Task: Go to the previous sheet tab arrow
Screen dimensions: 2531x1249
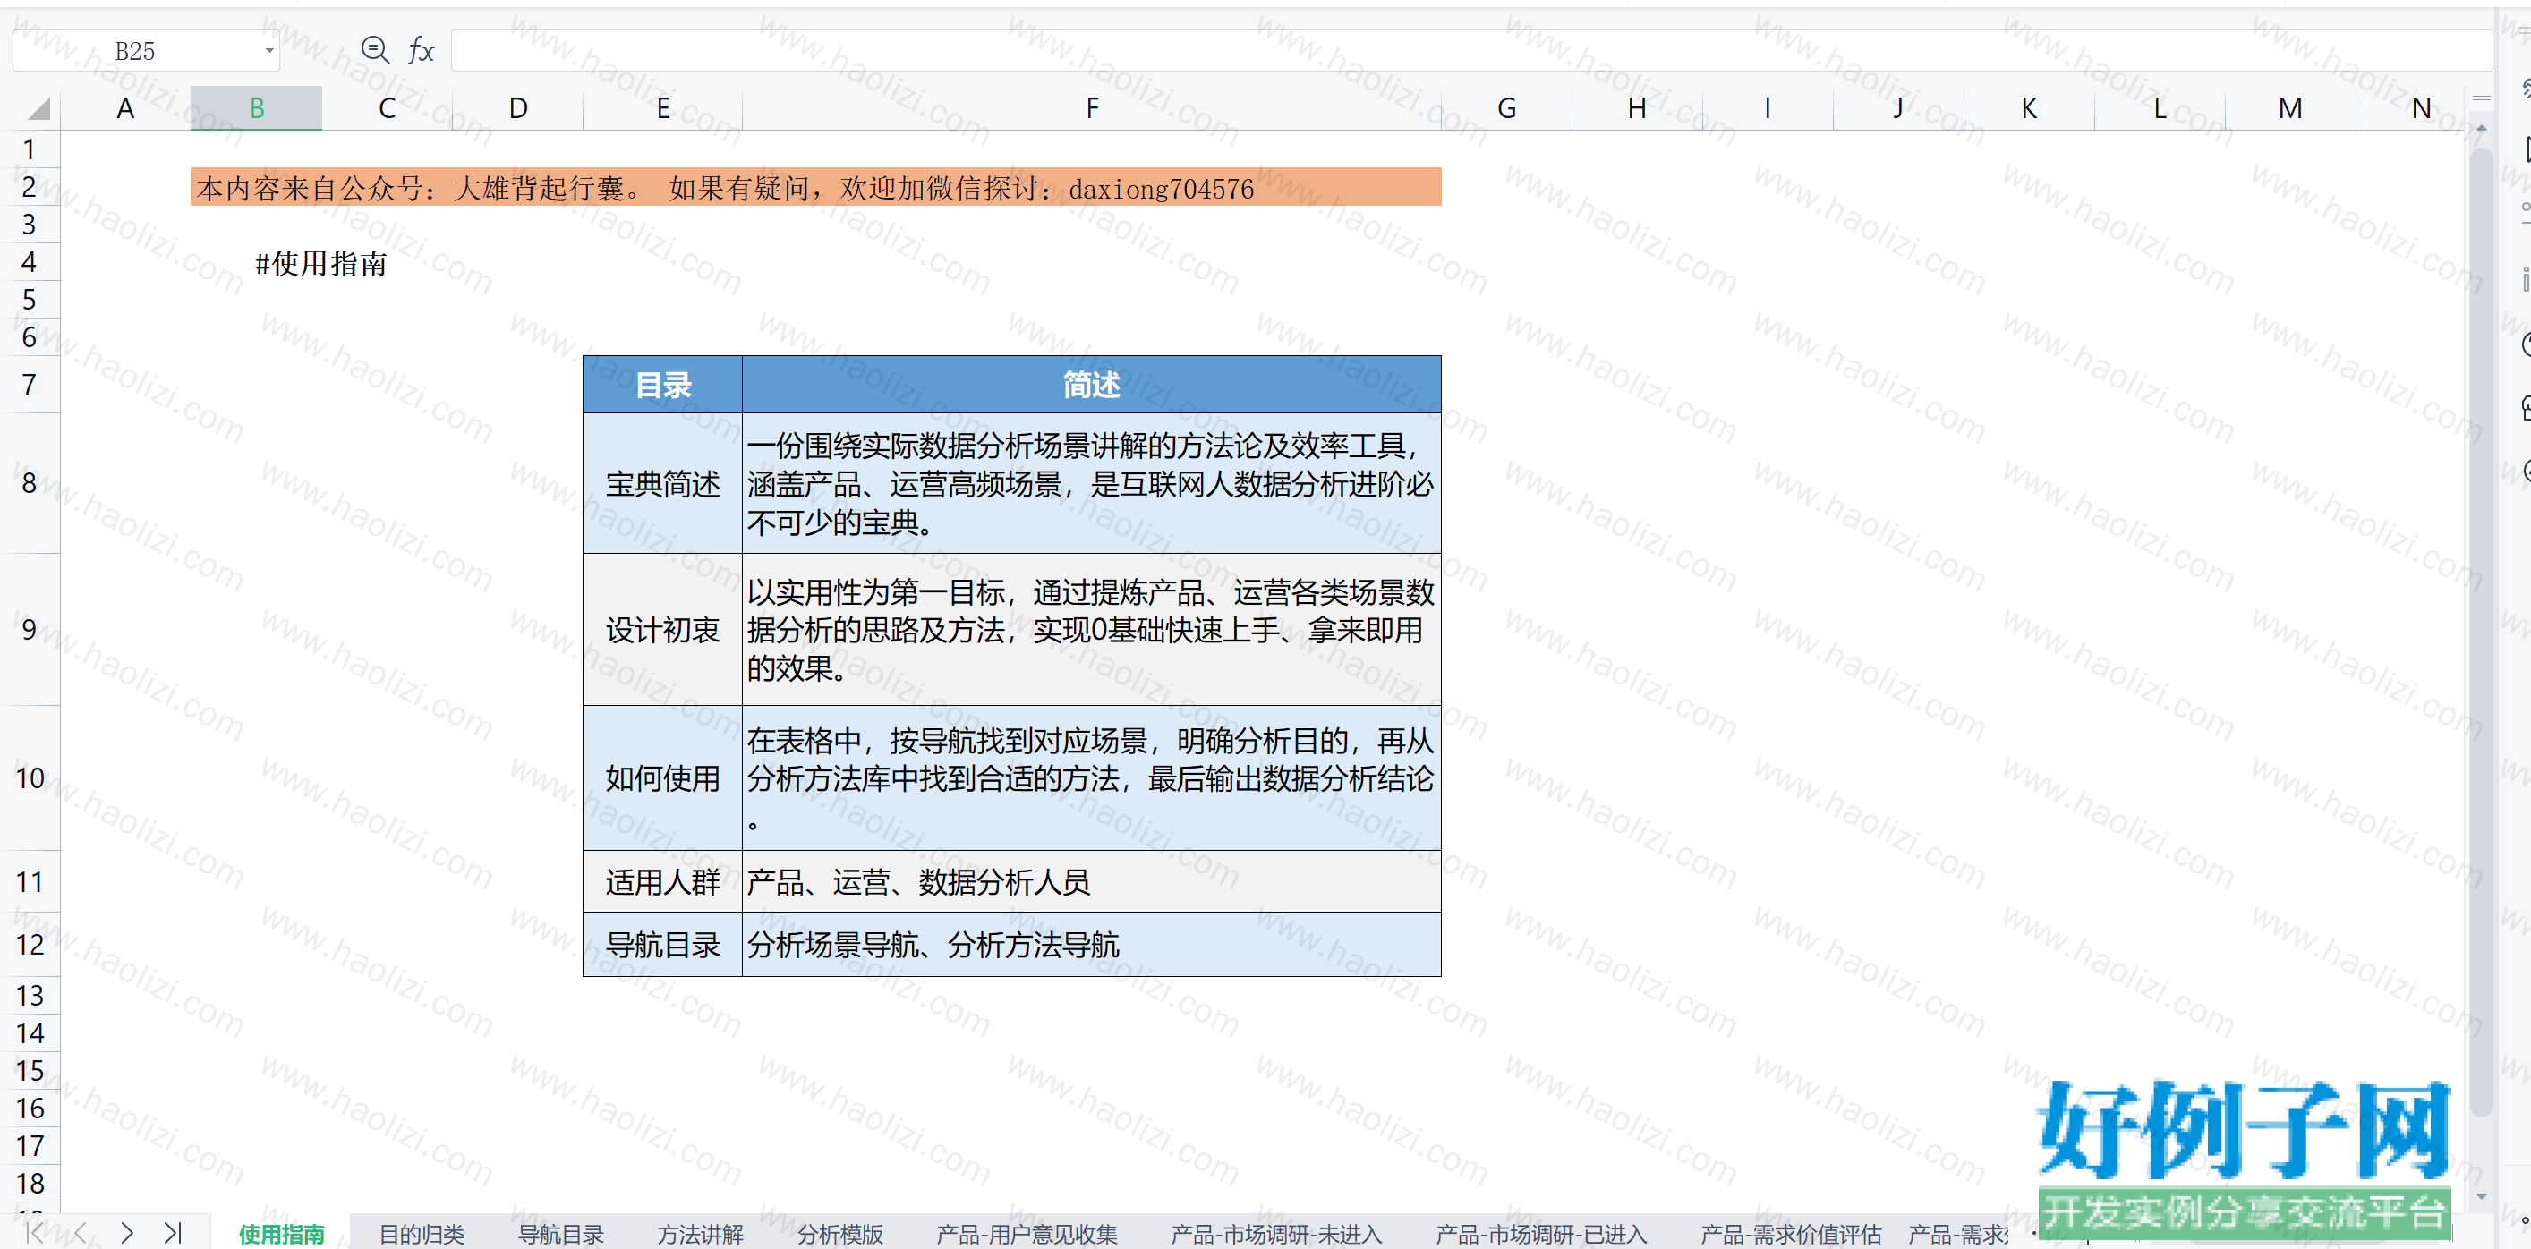Action: click(x=81, y=1232)
